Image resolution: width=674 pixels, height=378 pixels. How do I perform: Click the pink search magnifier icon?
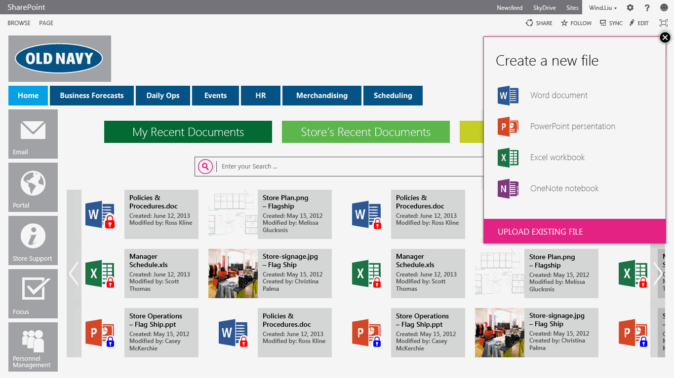click(205, 167)
